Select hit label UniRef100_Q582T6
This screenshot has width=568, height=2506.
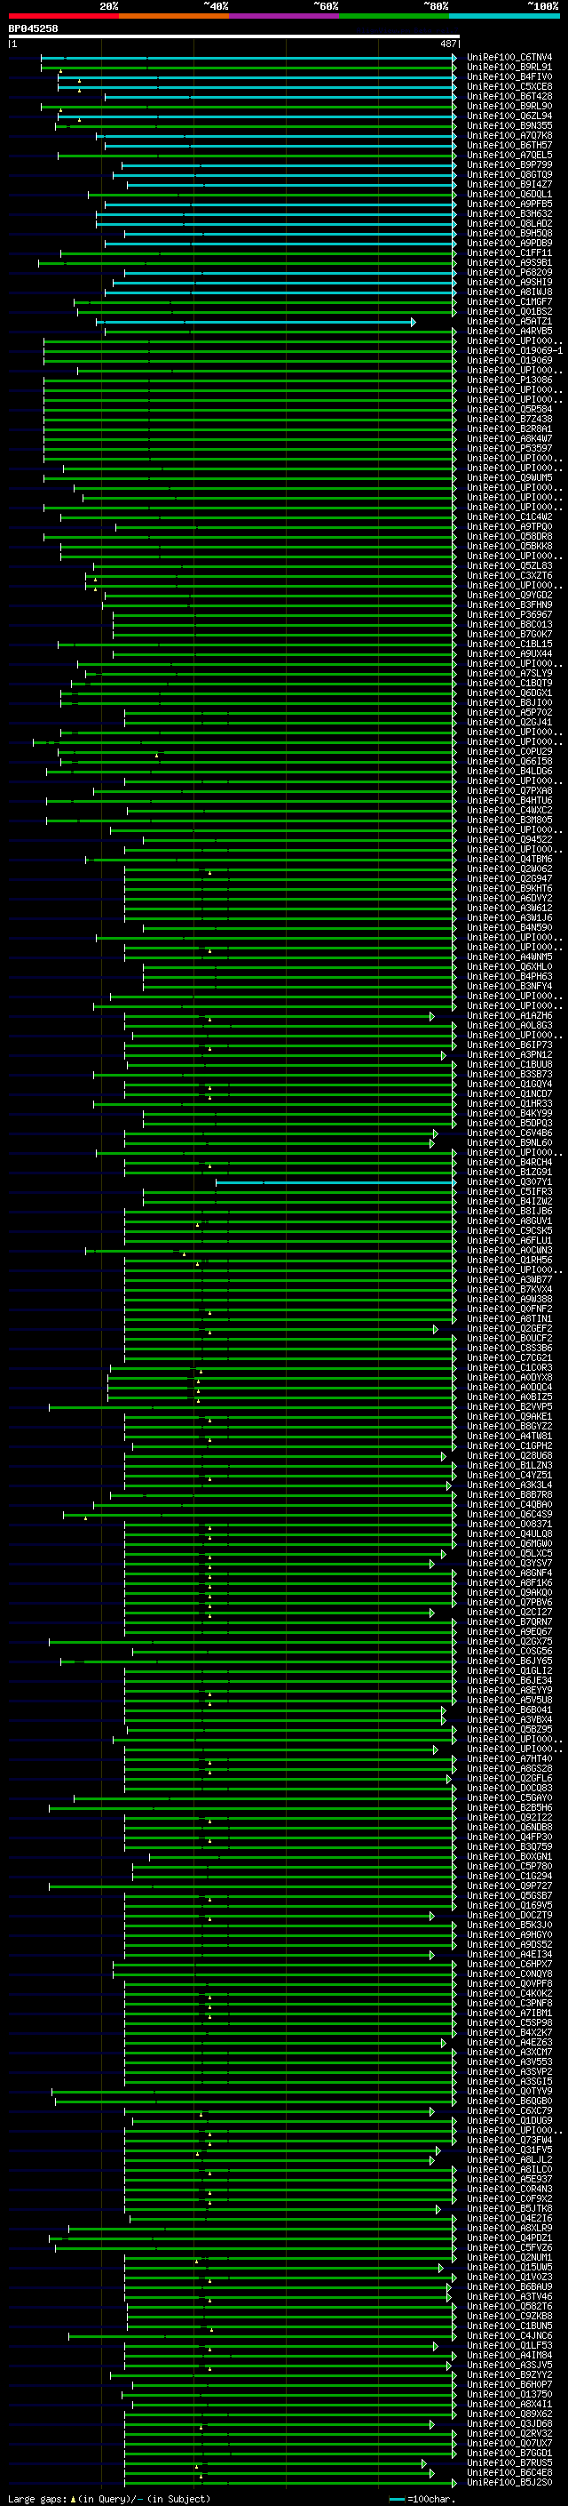pos(509,2307)
